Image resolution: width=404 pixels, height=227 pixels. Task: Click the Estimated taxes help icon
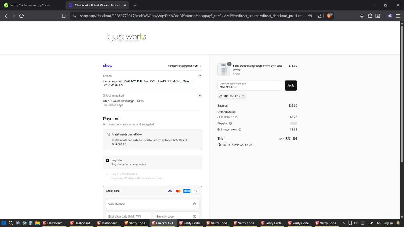[x=240, y=130]
